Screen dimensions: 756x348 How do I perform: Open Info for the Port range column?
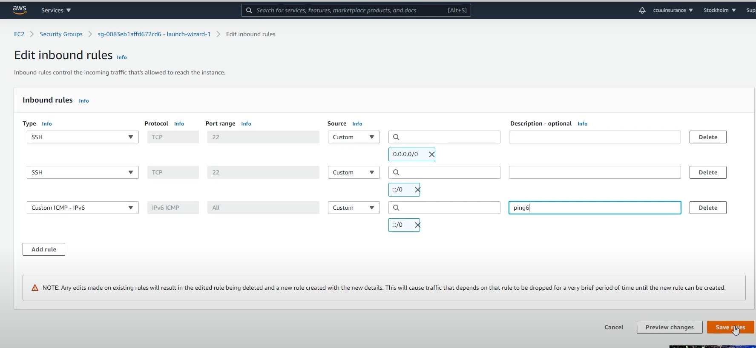246,124
